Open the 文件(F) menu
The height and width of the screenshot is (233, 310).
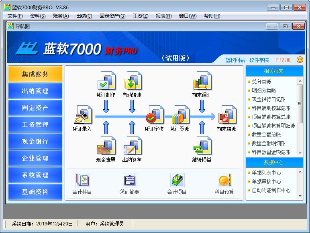point(15,16)
